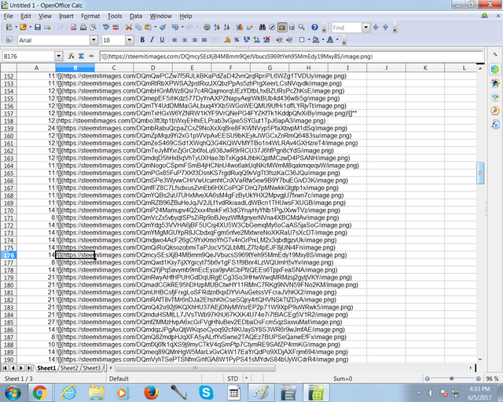Switch to the Sheet2 tab
503x402 pixels.
[x=69, y=368]
